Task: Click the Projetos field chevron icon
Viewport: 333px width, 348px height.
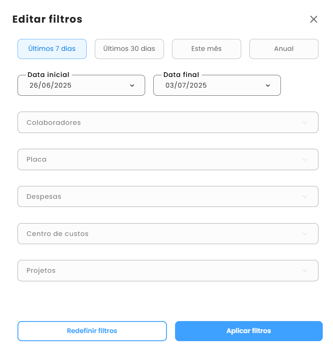Action: (x=305, y=271)
